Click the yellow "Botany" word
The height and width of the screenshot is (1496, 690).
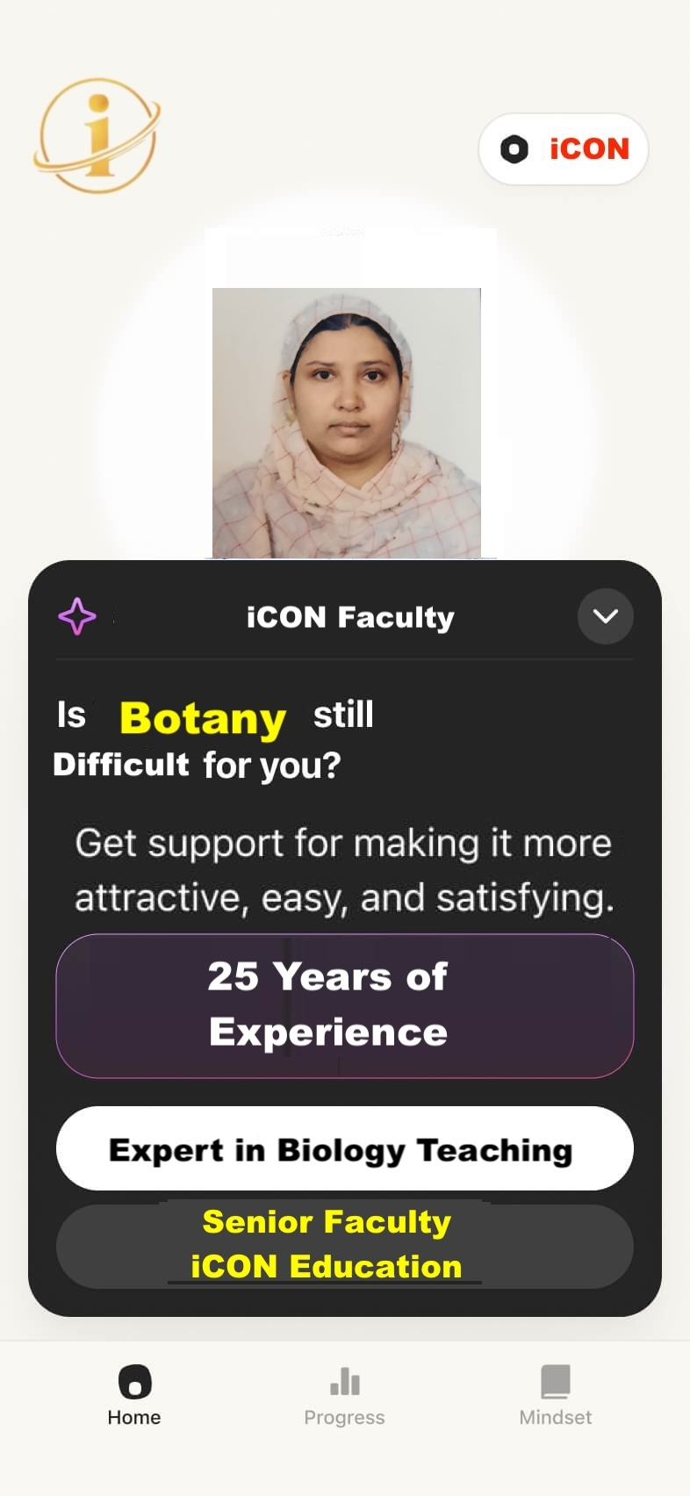(x=203, y=718)
